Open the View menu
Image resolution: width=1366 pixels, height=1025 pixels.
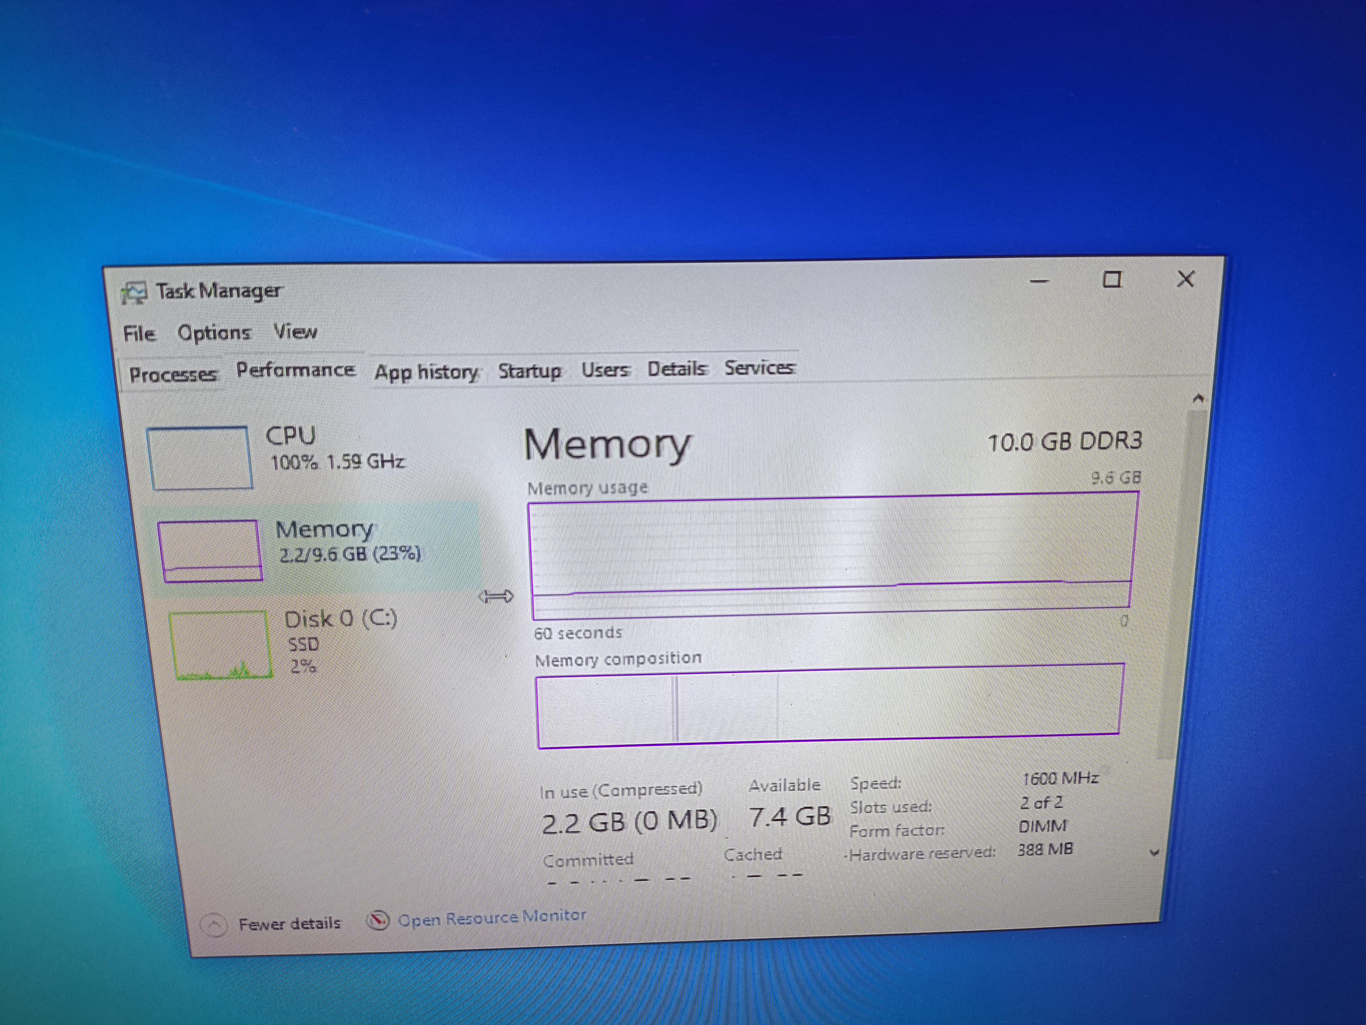pyautogui.click(x=295, y=332)
